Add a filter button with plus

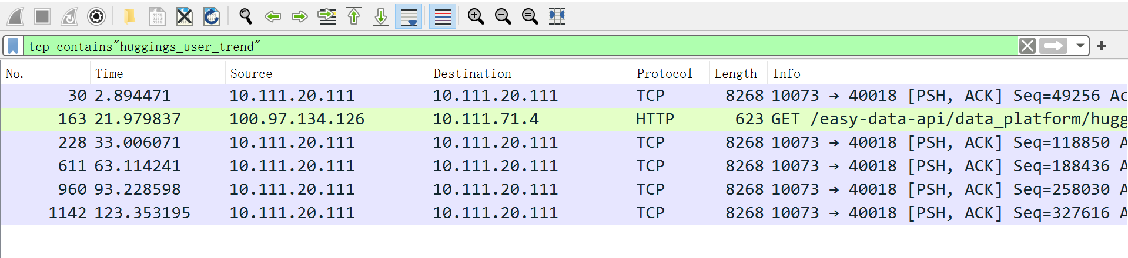click(x=1102, y=46)
